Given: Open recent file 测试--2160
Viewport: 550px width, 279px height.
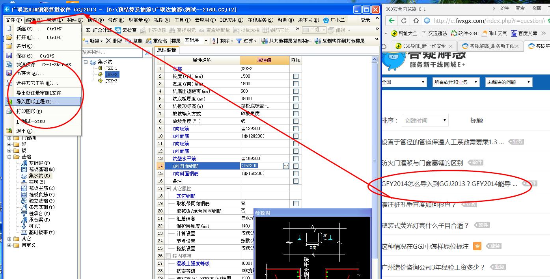Looking at the screenshot, I should (43, 121).
